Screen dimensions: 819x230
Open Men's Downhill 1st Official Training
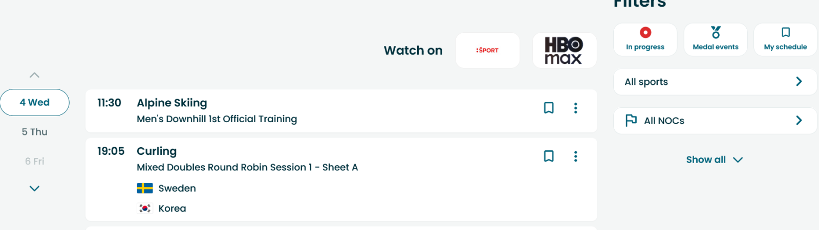click(217, 119)
